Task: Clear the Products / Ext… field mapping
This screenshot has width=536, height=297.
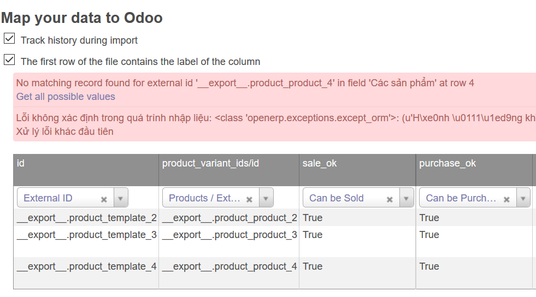Action: pyautogui.click(x=249, y=199)
